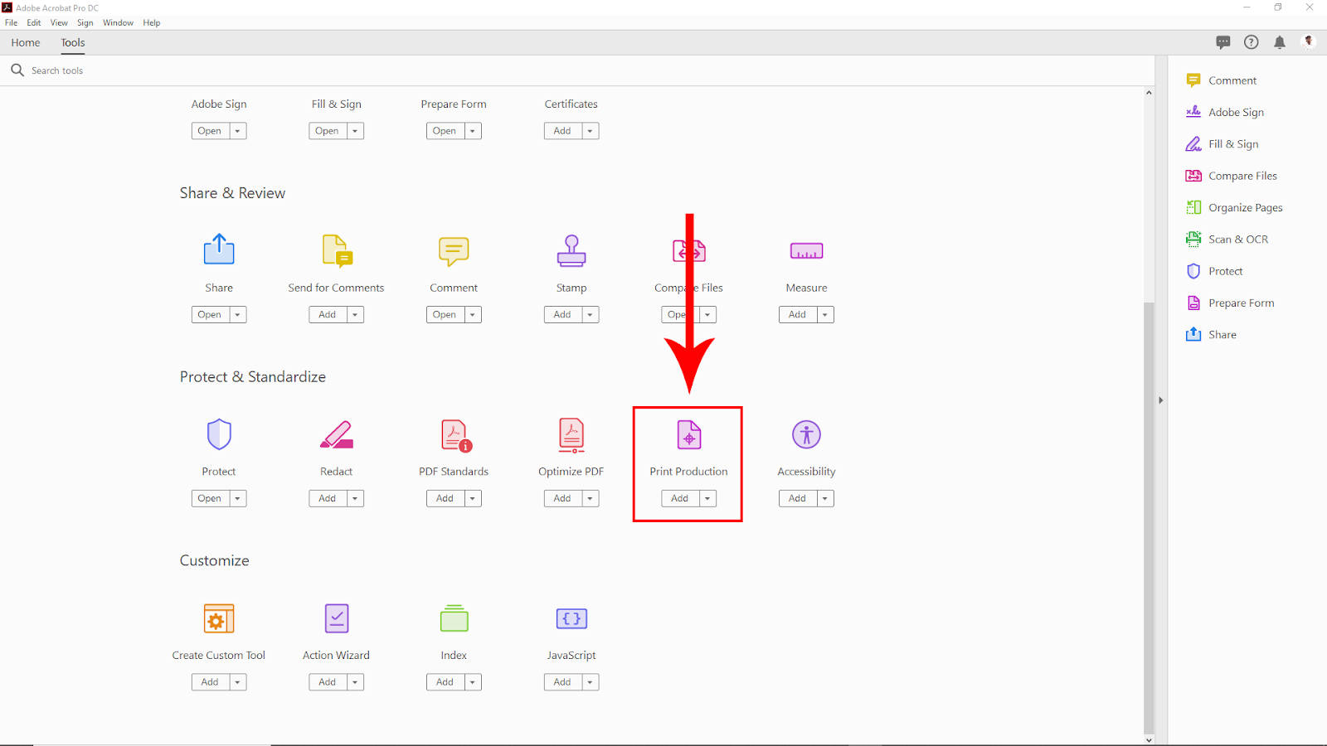
Task: Expand dropdown arrow beside Accessibility Add button
Action: pos(825,498)
